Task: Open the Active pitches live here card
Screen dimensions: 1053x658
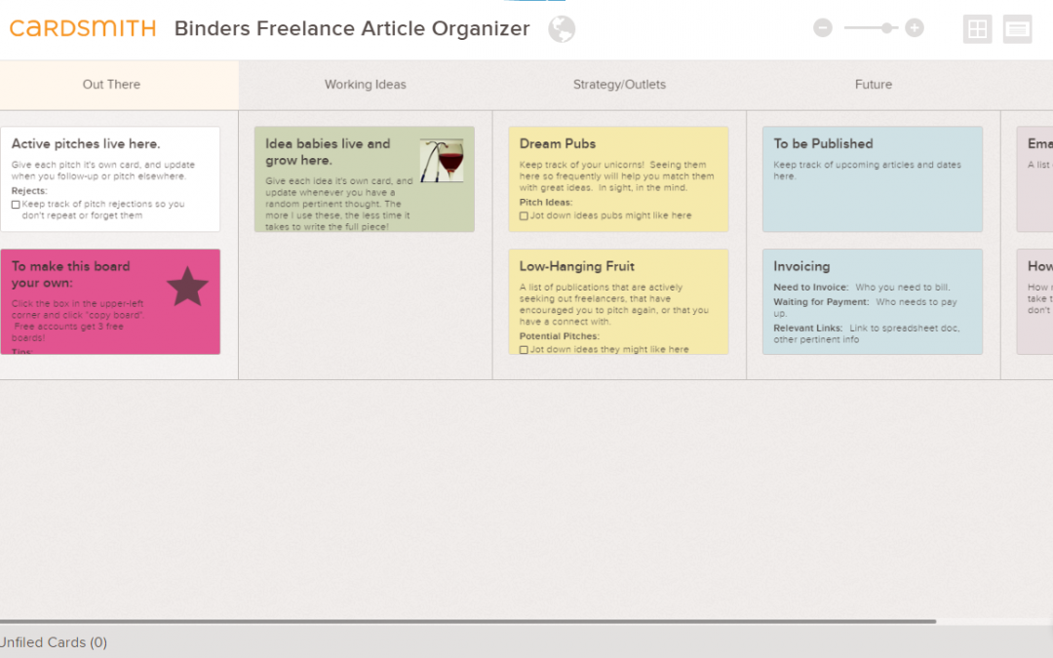Action: coord(110,179)
